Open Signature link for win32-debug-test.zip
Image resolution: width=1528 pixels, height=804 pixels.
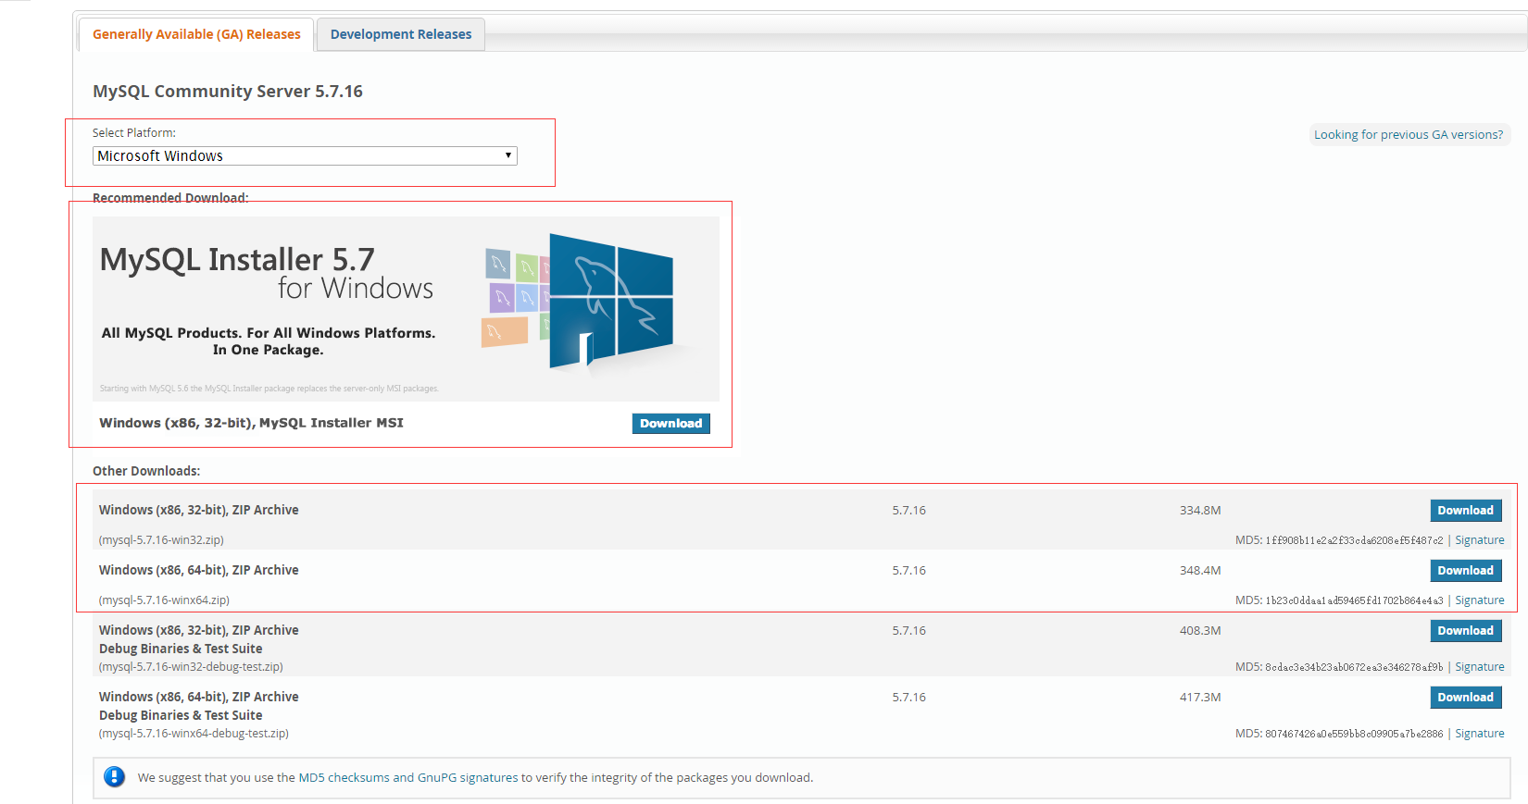(1479, 667)
